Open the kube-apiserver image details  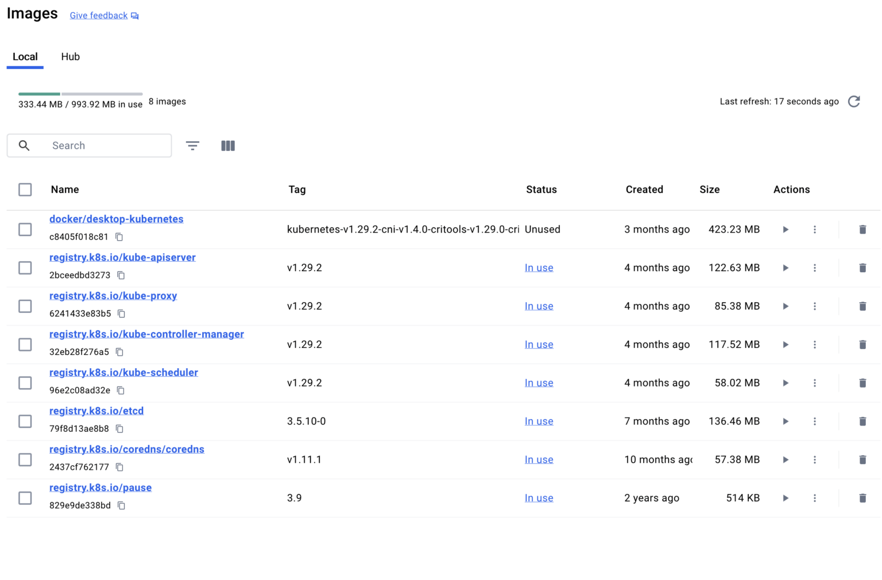(122, 257)
